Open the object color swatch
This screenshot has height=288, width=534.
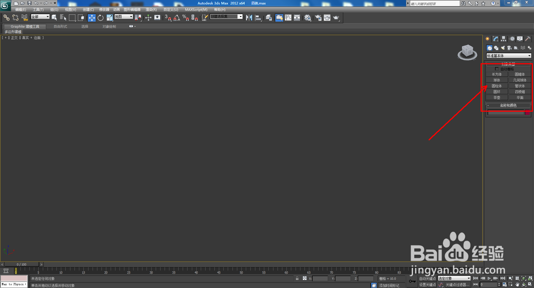pyautogui.click(x=527, y=112)
